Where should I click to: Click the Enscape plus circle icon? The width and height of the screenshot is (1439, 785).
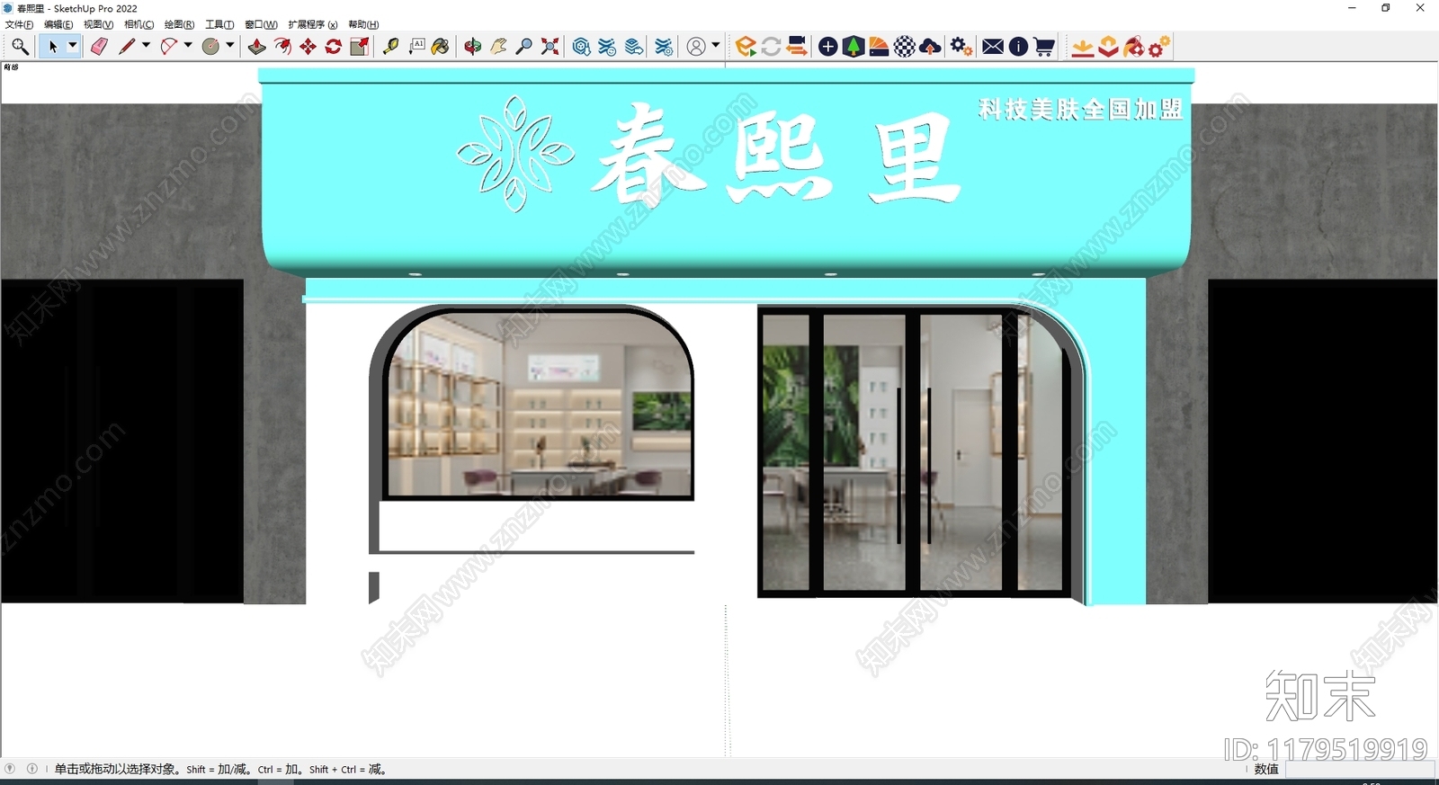click(828, 47)
